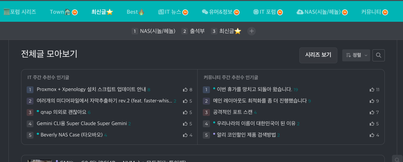
Task: Click the cloud icon on NAS(시놀/헤놀) tab
Action: coord(300,12)
